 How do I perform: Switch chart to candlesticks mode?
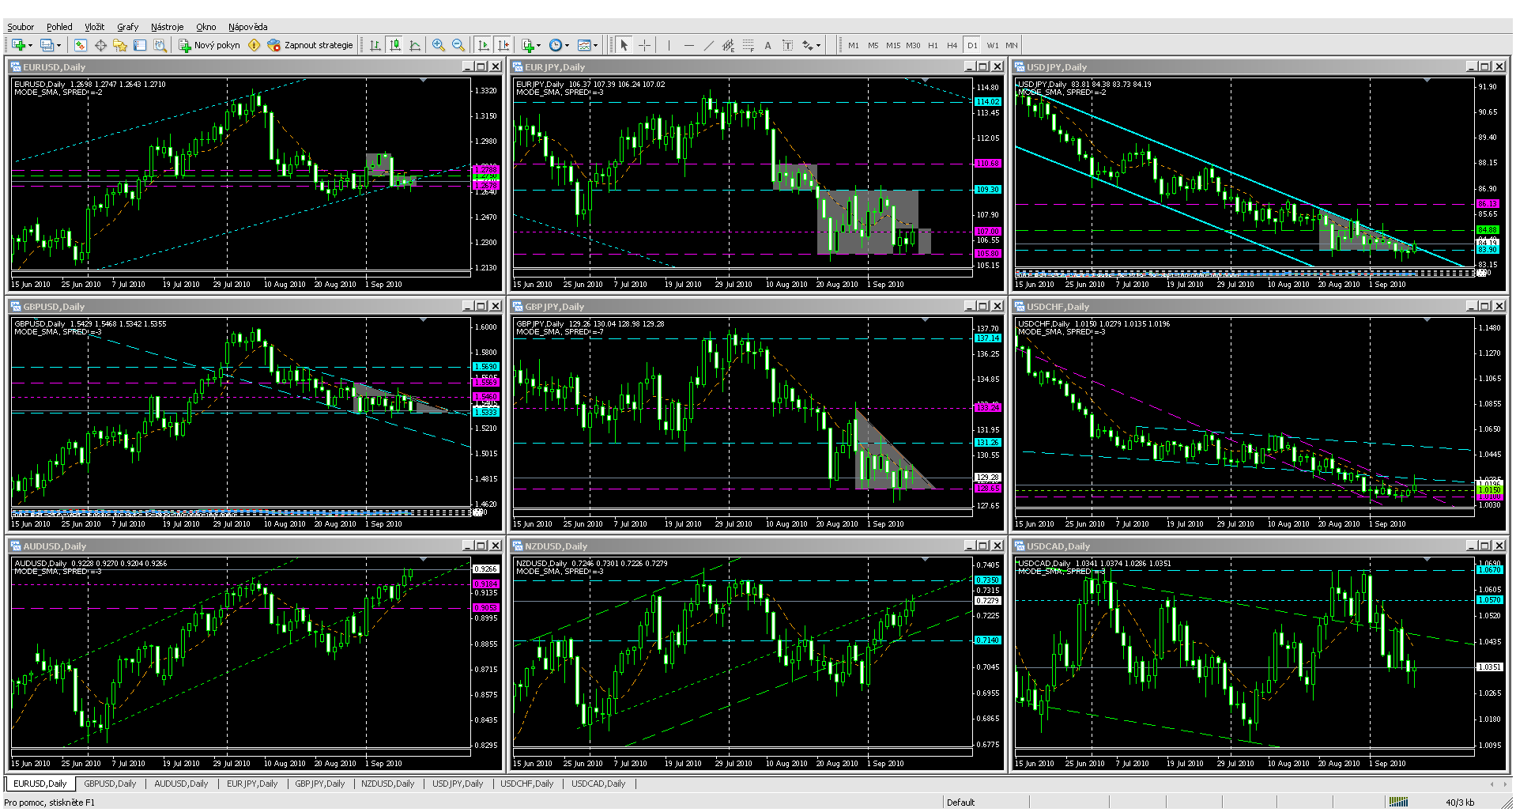tap(395, 45)
